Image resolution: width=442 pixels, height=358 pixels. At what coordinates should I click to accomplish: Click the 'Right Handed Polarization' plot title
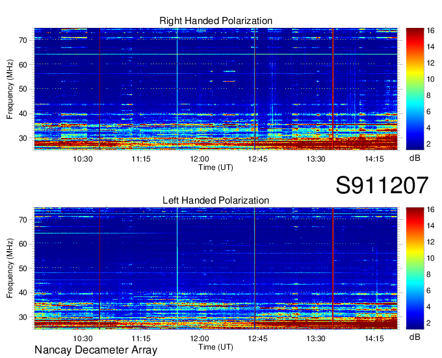pos(216,21)
